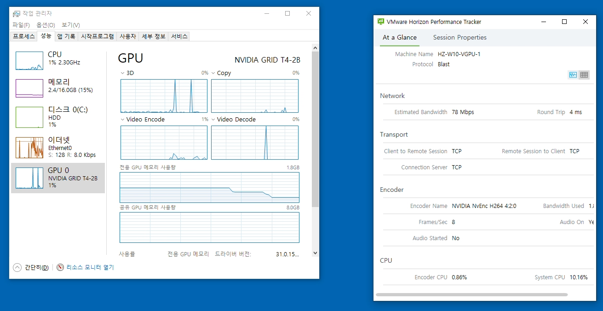Open the 옵션(O) menu in Task Manager
Viewport: 603px width, 311px height.
pyautogui.click(x=46, y=25)
